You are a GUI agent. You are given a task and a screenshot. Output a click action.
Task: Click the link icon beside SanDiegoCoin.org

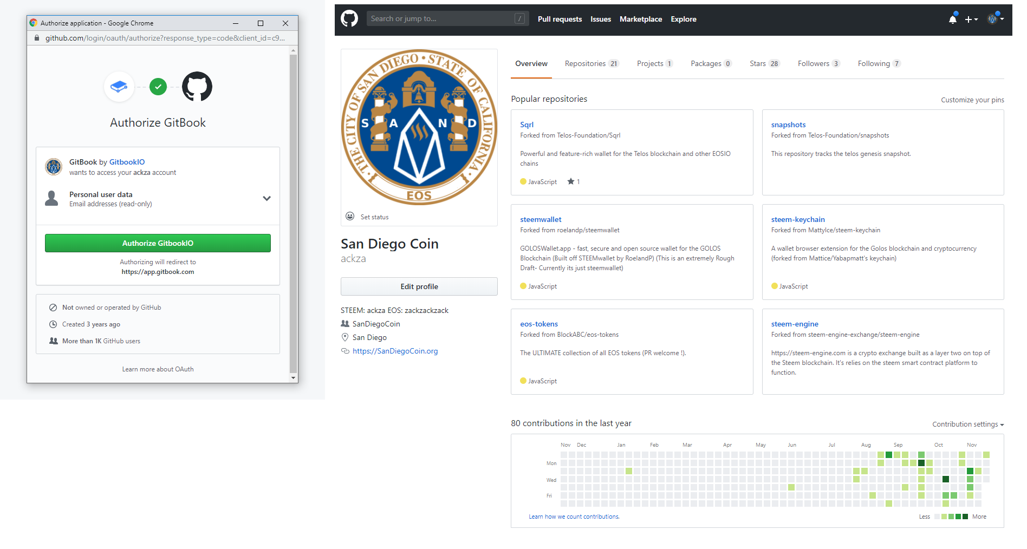(x=345, y=351)
